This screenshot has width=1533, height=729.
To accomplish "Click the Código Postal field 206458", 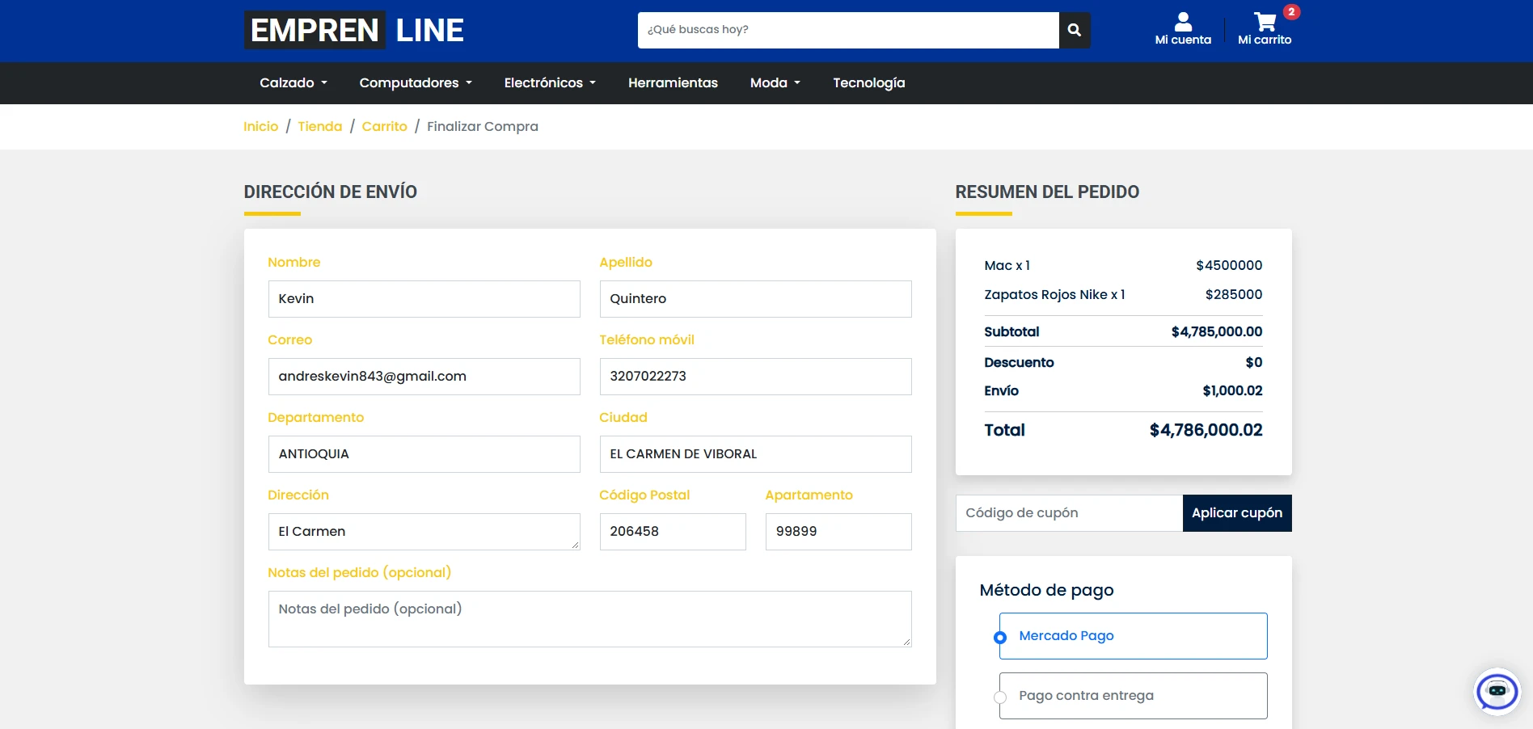I will click(673, 532).
